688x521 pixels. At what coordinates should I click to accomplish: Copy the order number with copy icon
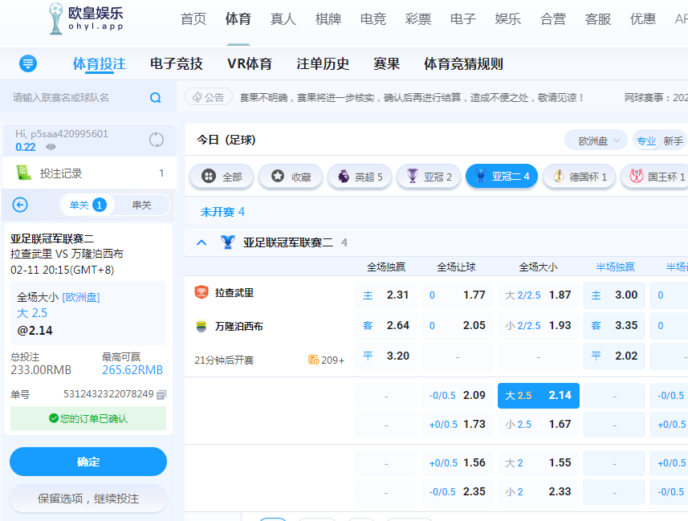coord(161,394)
